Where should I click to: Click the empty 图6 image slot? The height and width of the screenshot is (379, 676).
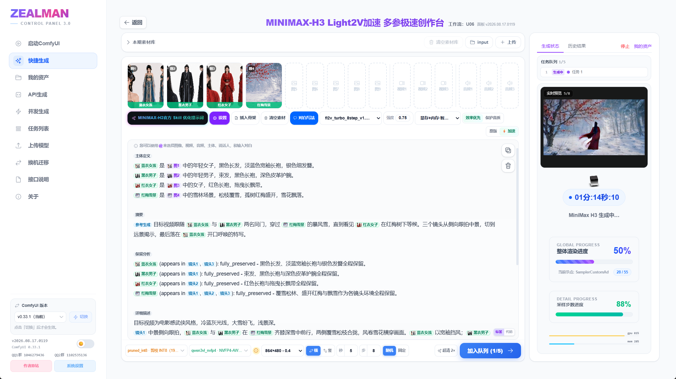coord(315,85)
